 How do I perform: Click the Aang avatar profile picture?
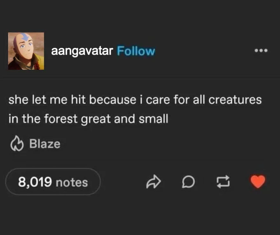click(x=26, y=51)
